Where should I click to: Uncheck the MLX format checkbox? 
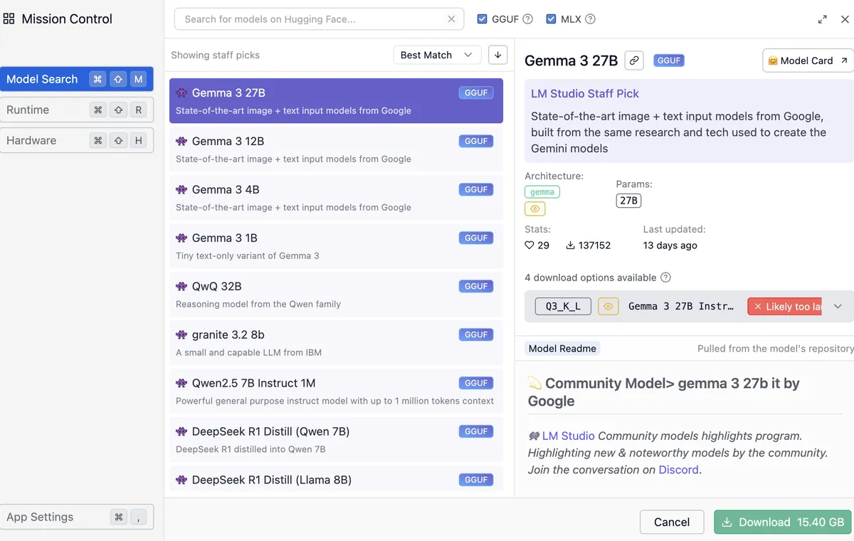551,19
